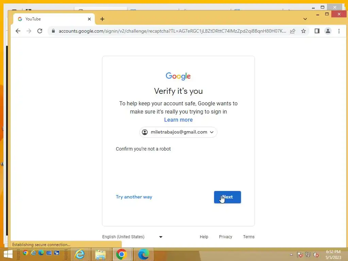
Task: Close the Chrome window
Action: [339, 14]
